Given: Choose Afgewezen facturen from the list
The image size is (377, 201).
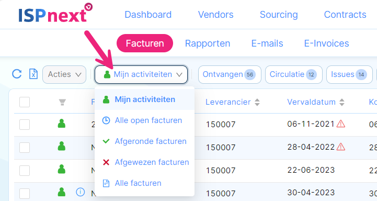Looking at the screenshot, I should click(x=144, y=162).
